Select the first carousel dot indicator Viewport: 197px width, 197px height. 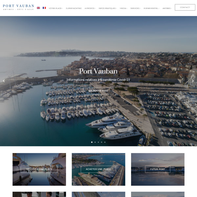click(x=92, y=142)
